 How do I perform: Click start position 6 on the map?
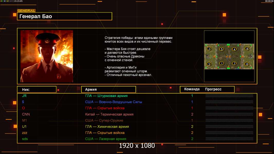pos(247,64)
